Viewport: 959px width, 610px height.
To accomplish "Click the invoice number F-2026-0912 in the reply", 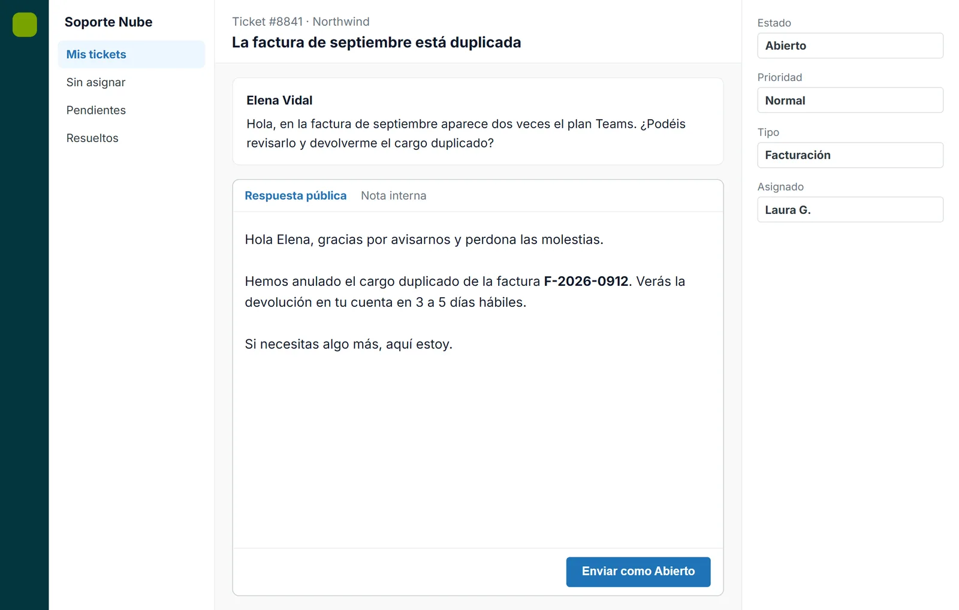I will click(586, 282).
